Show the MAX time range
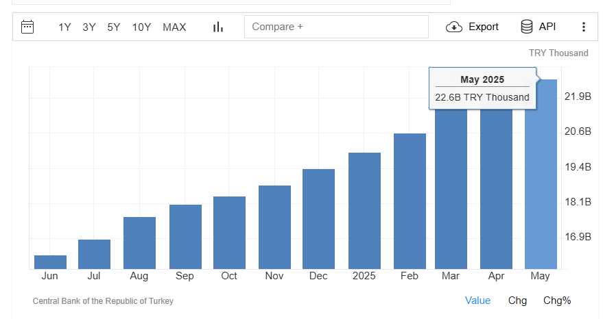Screen dimensions: 603x319 click(174, 27)
